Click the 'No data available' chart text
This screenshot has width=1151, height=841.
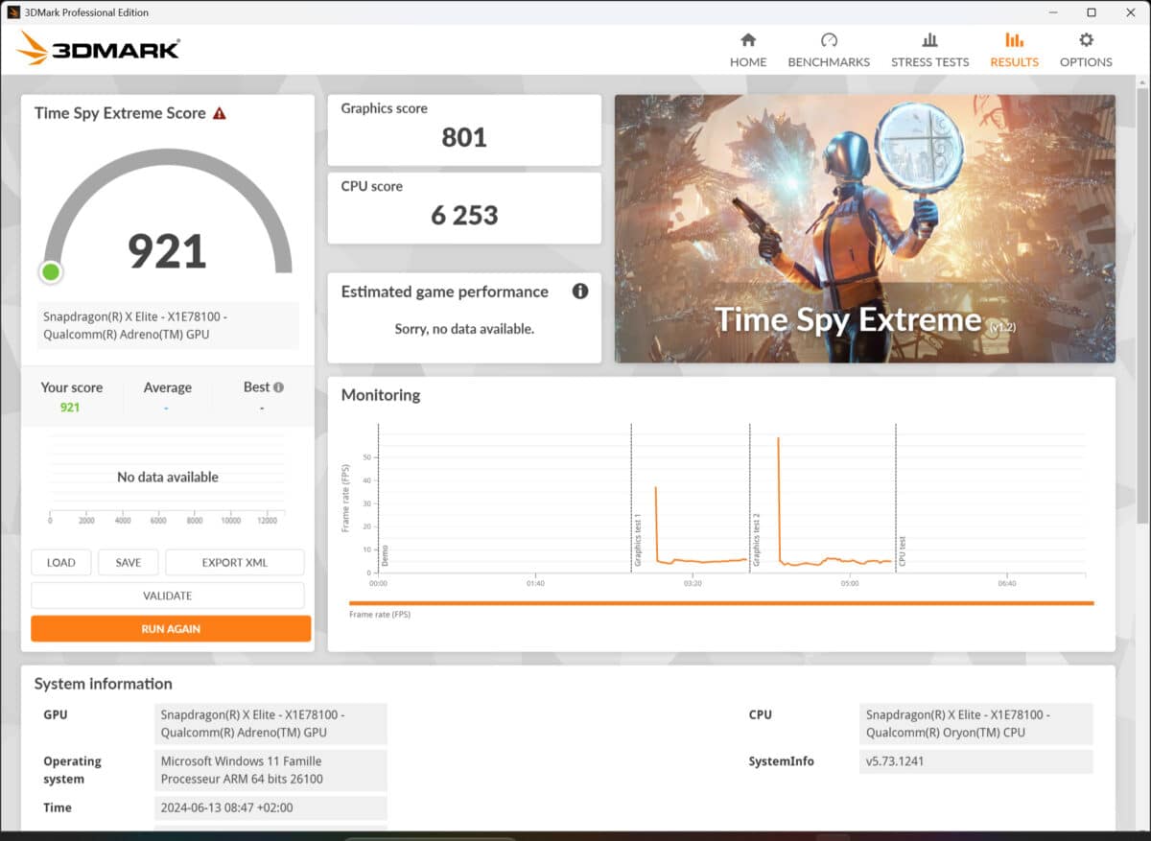tap(168, 477)
